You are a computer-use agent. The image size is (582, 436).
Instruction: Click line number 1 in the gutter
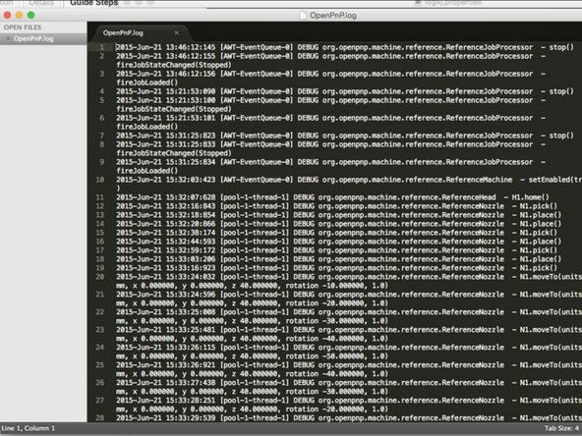(x=101, y=47)
